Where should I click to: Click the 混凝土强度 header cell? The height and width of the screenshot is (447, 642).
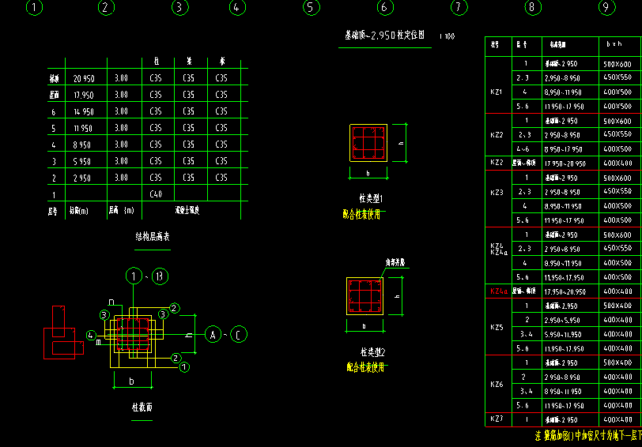point(187,210)
